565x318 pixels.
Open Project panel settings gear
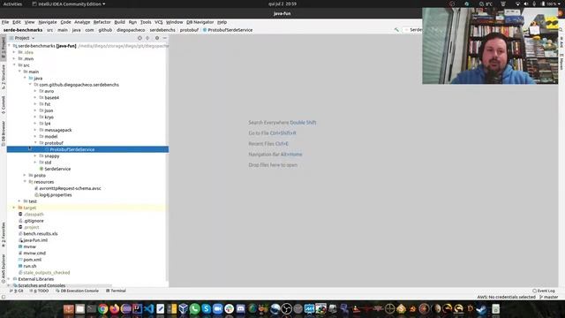157,38
